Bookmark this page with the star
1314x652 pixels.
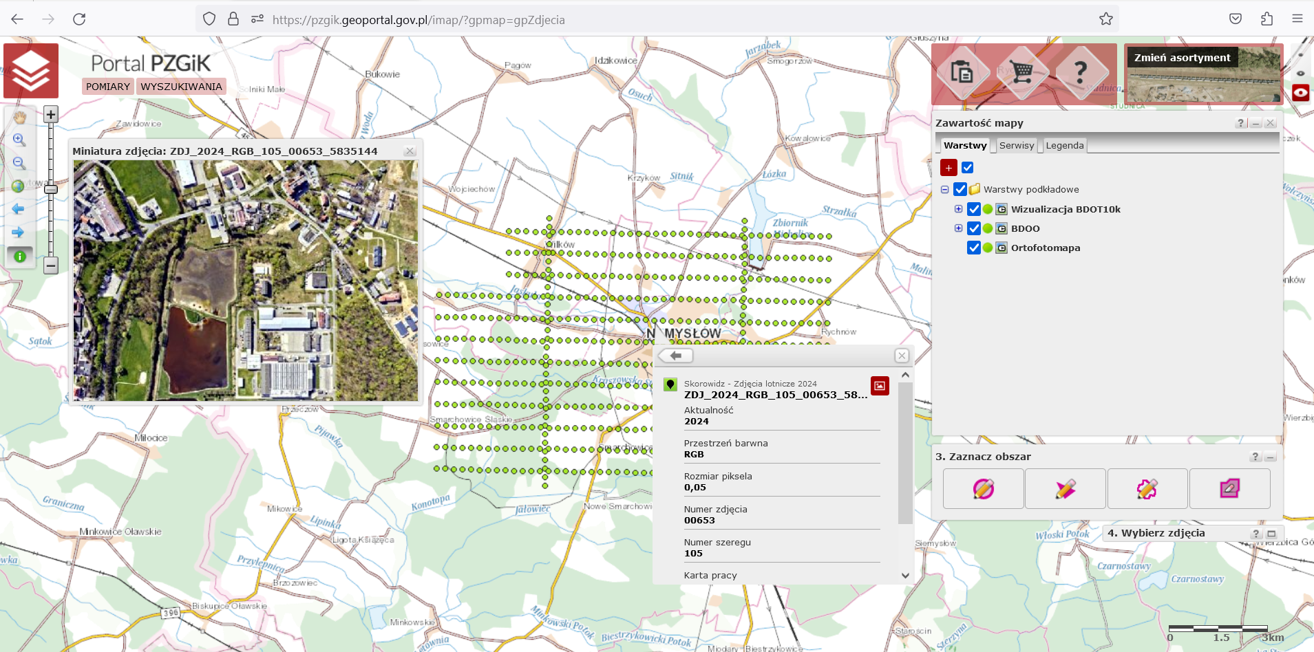tap(1105, 19)
